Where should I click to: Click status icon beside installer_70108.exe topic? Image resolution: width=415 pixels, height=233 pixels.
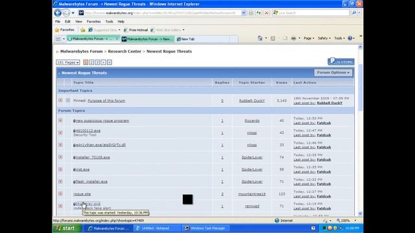click(x=60, y=157)
